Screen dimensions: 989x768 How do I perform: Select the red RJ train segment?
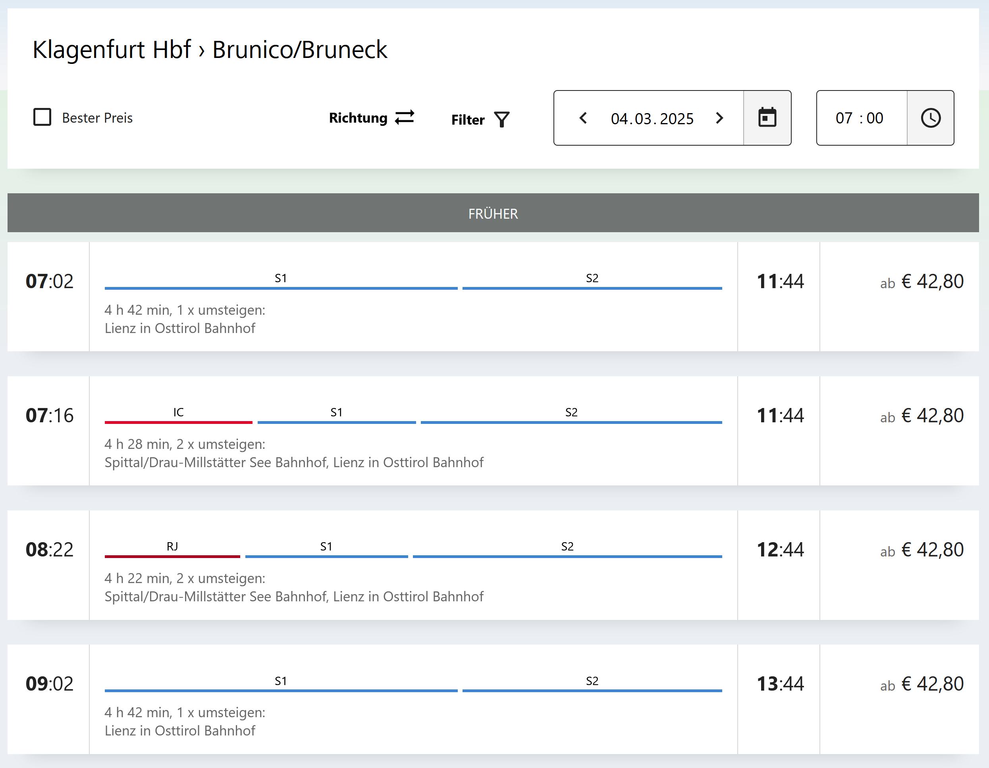pos(172,555)
